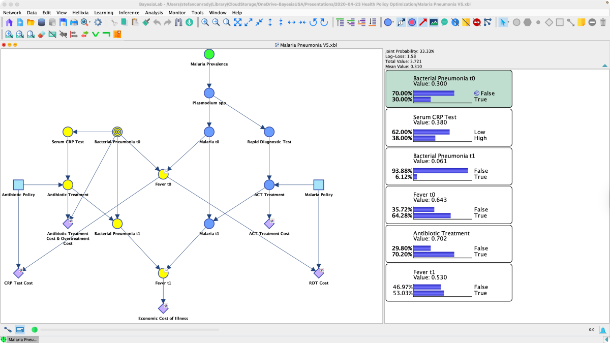Set Serum CRP Test state Low
610x343 pixels.
(480, 132)
